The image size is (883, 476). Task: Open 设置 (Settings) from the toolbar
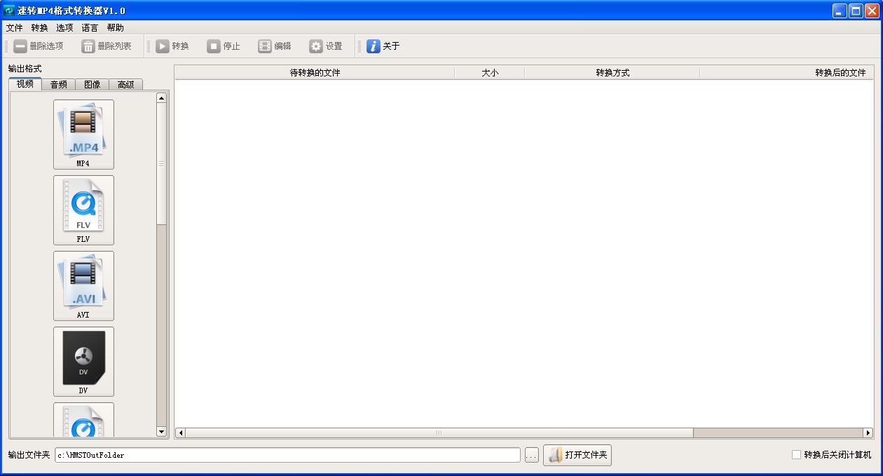point(324,46)
